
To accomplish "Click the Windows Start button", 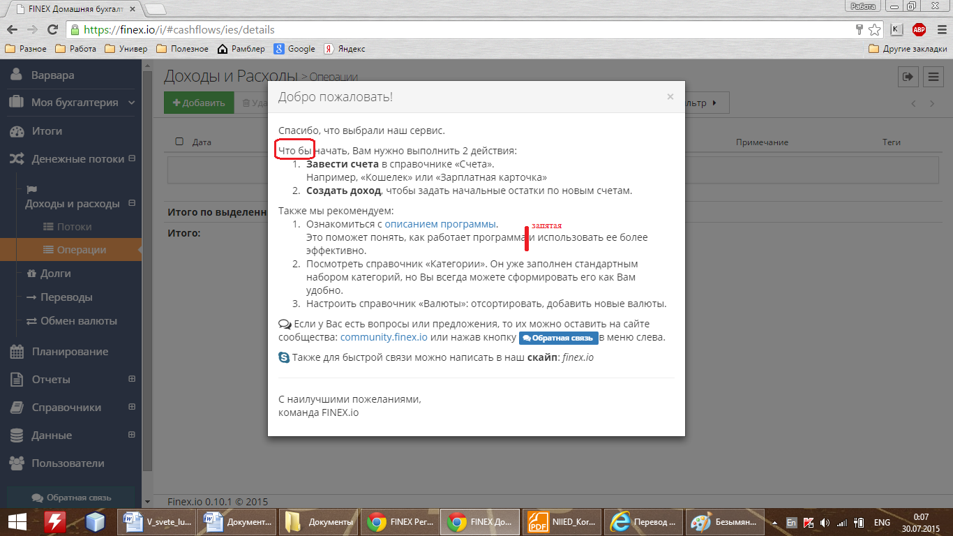I will tap(17, 522).
